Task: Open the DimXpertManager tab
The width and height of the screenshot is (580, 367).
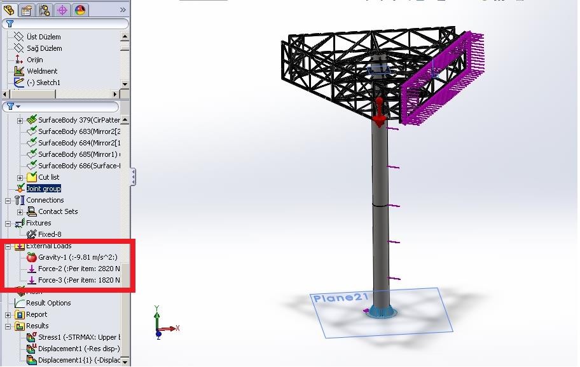Action: tap(62, 10)
